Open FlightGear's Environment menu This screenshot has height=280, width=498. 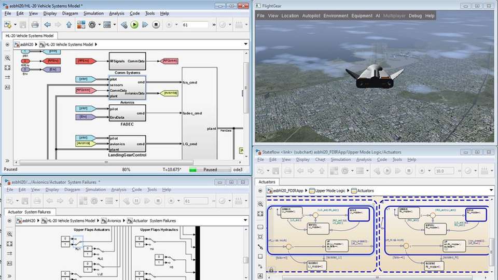click(x=336, y=16)
